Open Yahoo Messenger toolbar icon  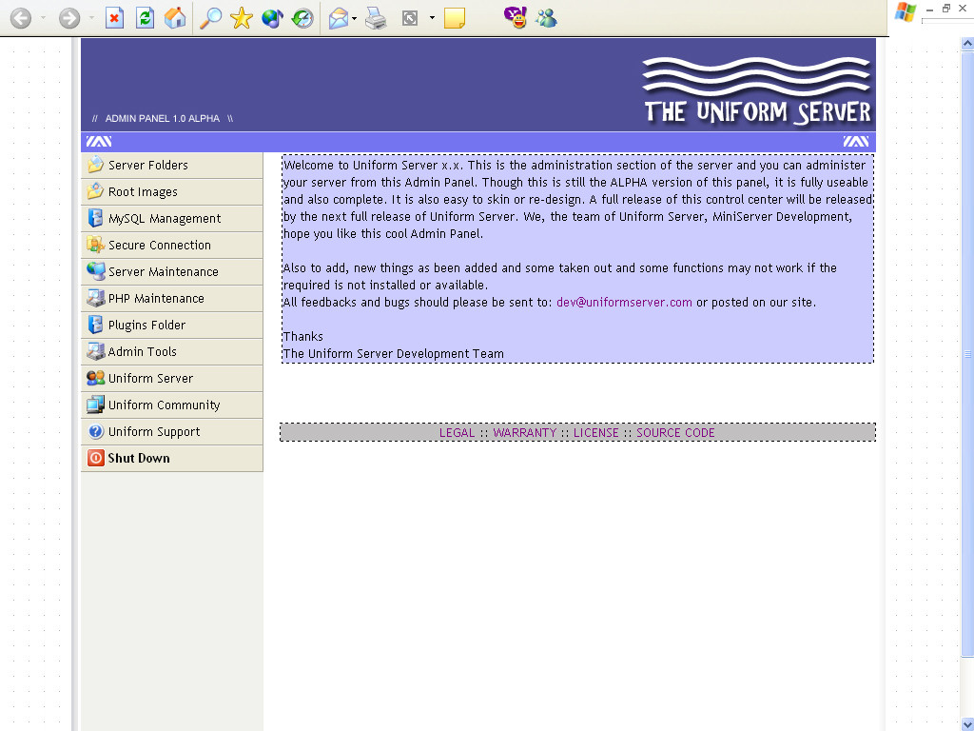516,18
